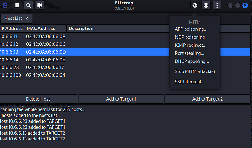Open the three-dots Ettercap menu
This screenshot has height=148, width=252.
(x=217, y=5)
